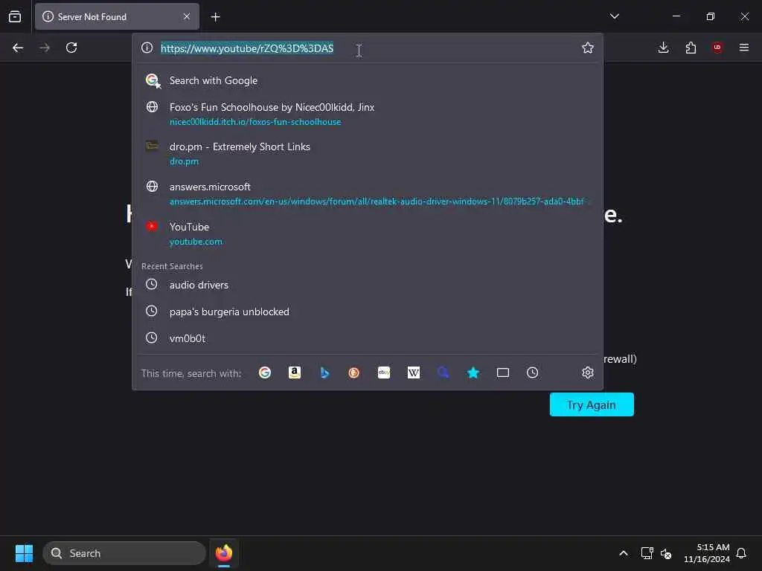Open the muted volume tray icon

(666, 553)
